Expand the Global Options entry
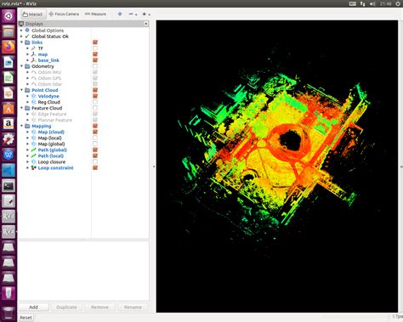 [21, 31]
